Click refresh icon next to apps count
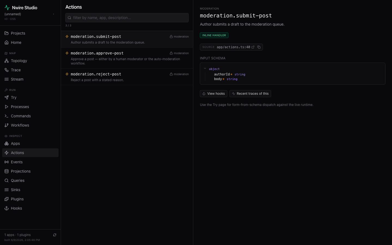The width and height of the screenshot is (392, 245). click(55, 235)
